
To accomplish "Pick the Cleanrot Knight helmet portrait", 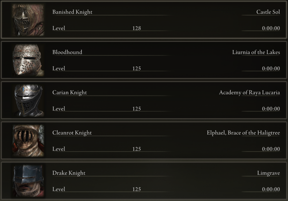I will pos(28,141).
